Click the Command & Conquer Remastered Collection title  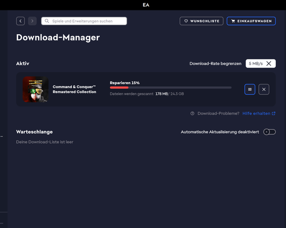(x=74, y=89)
